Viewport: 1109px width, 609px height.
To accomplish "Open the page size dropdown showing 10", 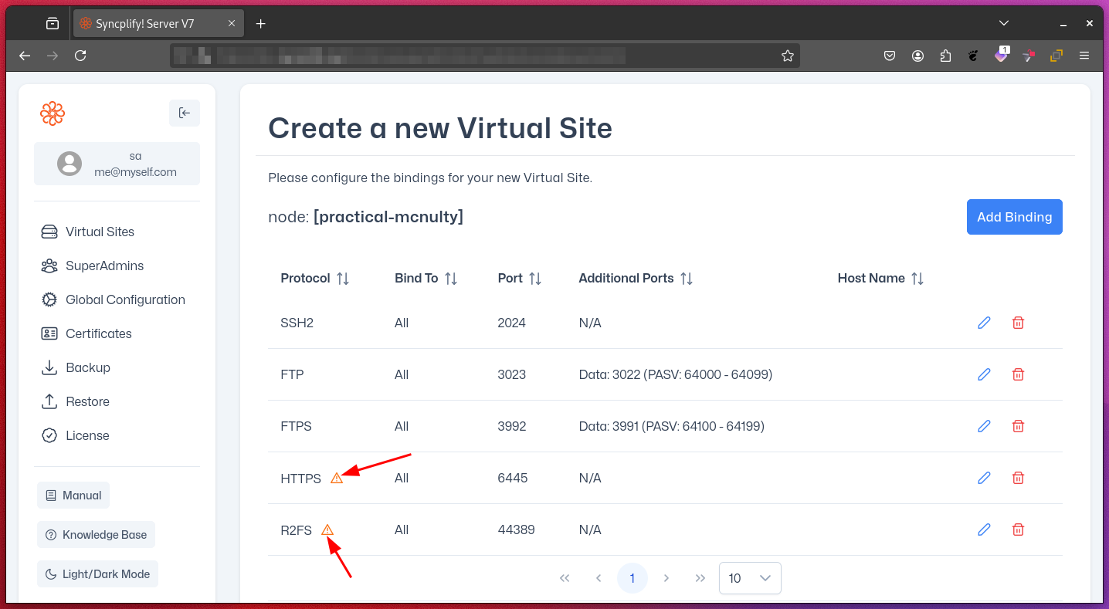I will tap(749, 577).
